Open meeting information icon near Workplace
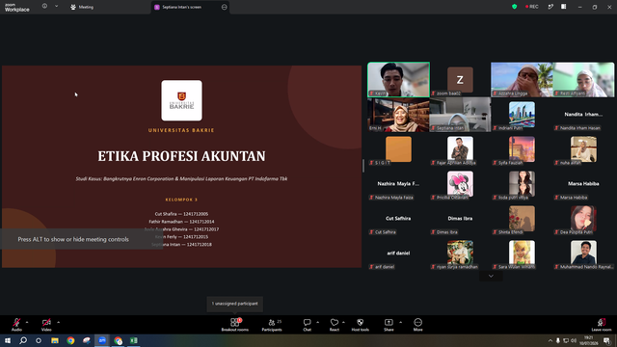 coord(44,6)
